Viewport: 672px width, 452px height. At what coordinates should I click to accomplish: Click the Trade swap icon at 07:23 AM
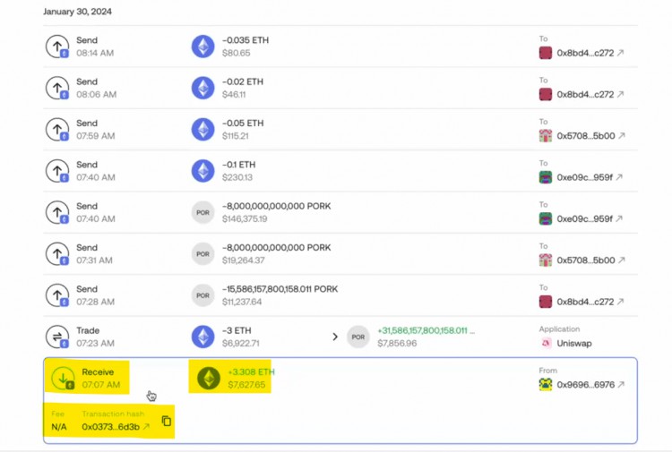coord(57,337)
